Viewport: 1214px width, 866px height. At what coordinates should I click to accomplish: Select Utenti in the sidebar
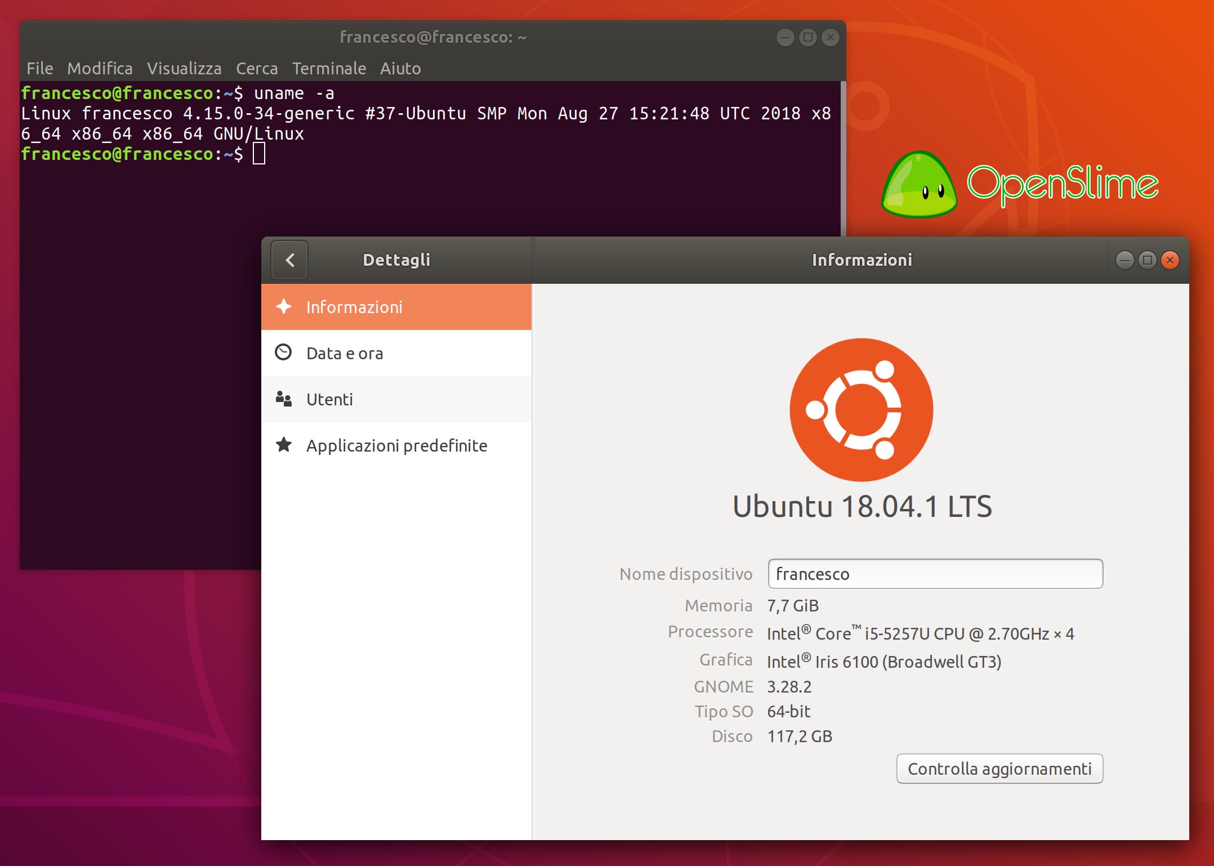(396, 399)
